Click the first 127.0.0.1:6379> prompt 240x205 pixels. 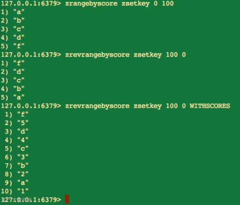point(31,4)
